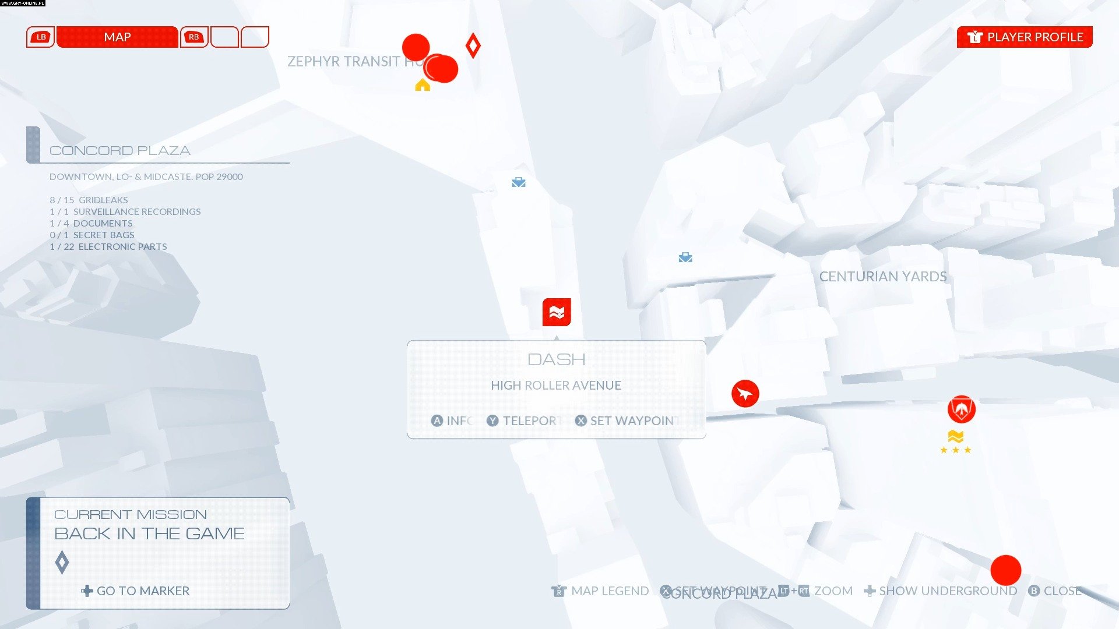The image size is (1119, 629).
Task: Click the Zoom control hint
Action: pos(815,591)
